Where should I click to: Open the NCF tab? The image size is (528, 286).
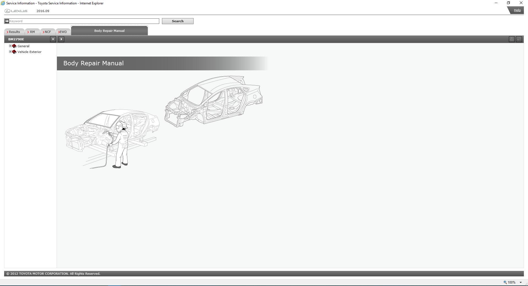coord(47,32)
